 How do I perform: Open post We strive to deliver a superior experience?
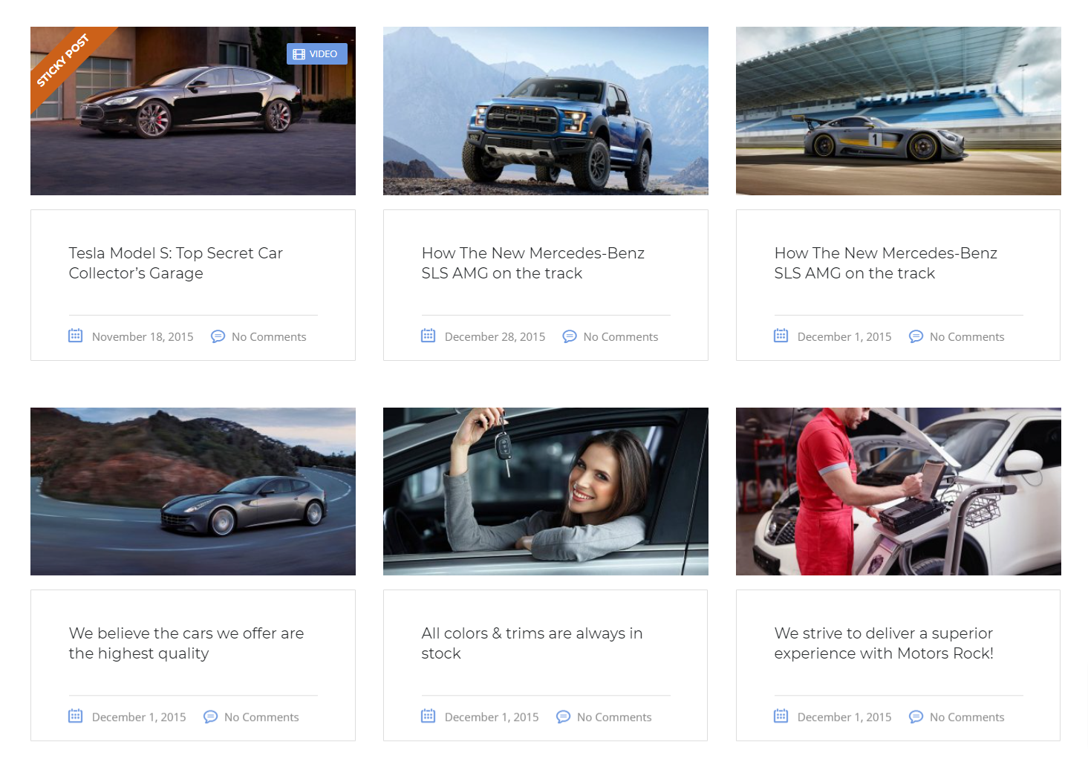(884, 643)
